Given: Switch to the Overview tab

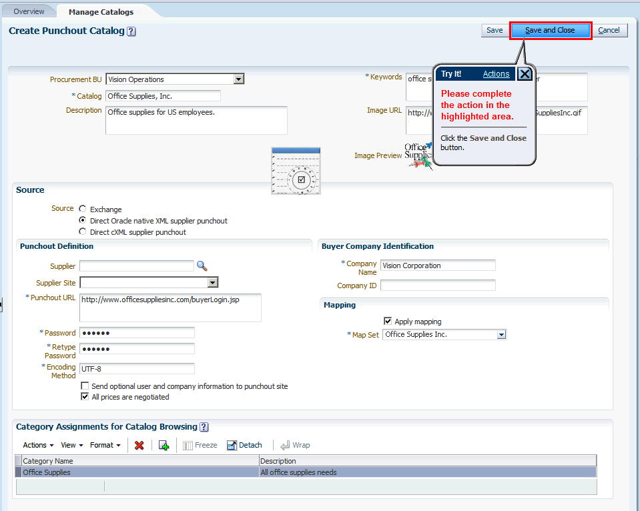Looking at the screenshot, I should pos(27,11).
